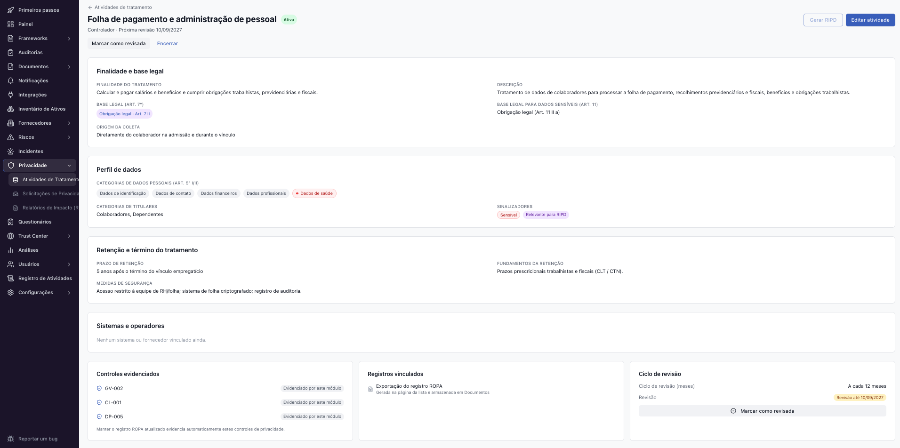
Task: Expand the Trust Center submenu chevron
Action: [69, 236]
